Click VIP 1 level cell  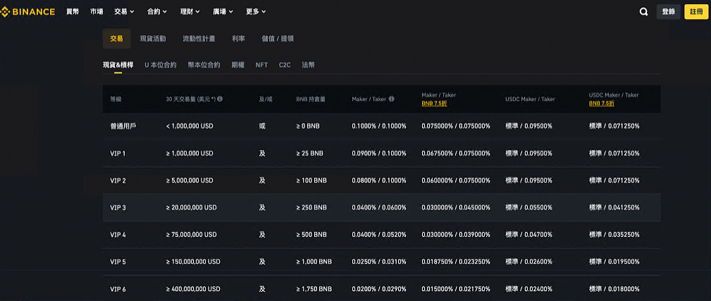(x=118, y=153)
